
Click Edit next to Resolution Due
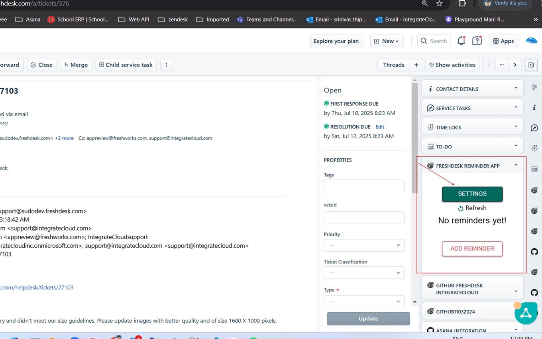pyautogui.click(x=380, y=127)
